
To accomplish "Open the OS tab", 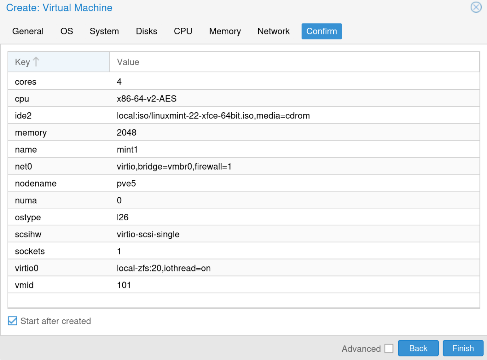I will (67, 31).
